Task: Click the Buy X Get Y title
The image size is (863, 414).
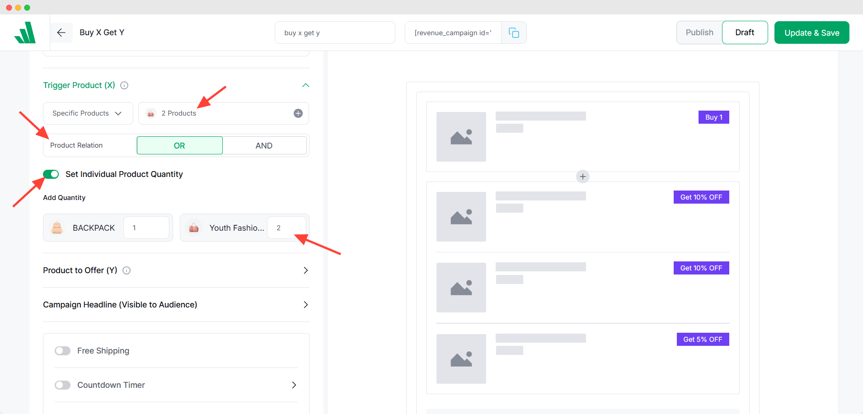Action: point(102,33)
